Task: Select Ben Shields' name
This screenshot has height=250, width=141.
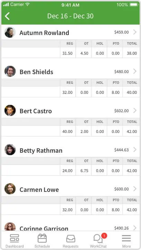Action: [36, 72]
